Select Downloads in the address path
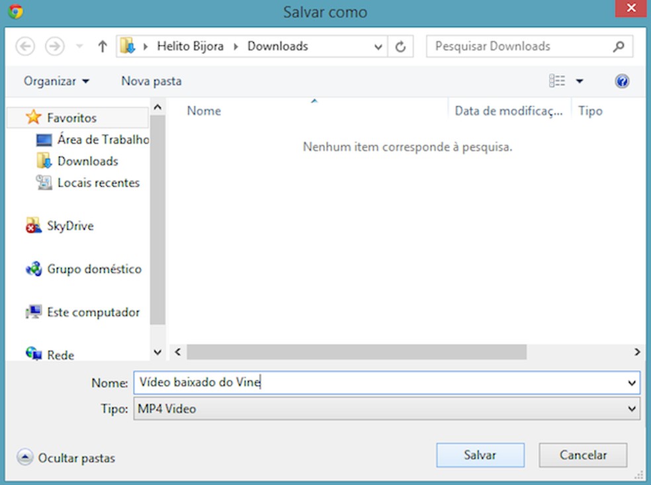This screenshot has width=651, height=485. click(x=278, y=46)
